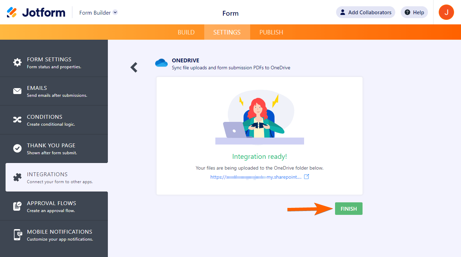
Task: Open Mobile Notifications settings
Action: (x=54, y=235)
